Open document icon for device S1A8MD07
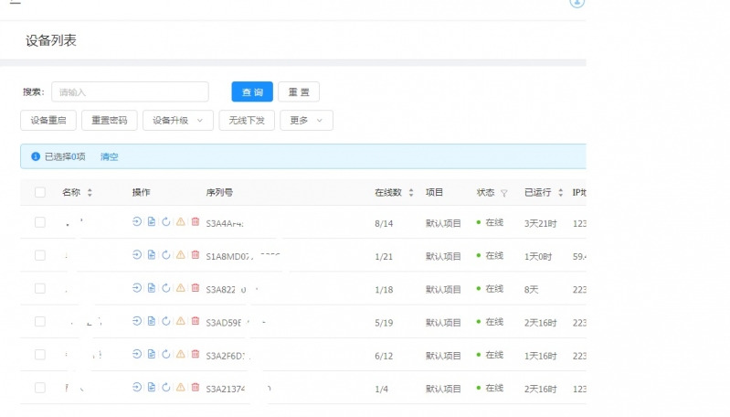The height and width of the screenshot is (417, 730). tap(152, 255)
